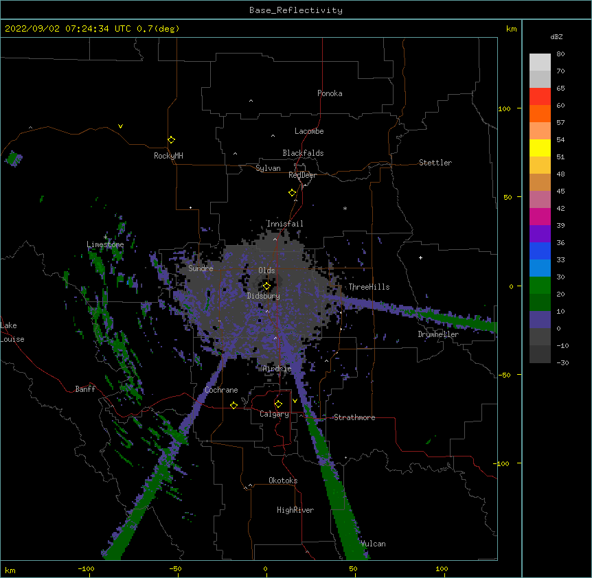
Task: Click the yellow diamond marker above Calgary label
Action: [278, 404]
